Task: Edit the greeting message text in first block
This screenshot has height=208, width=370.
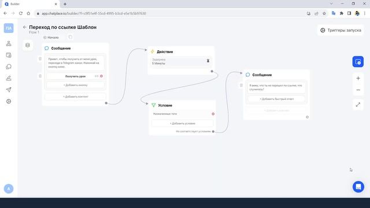Action: click(75, 63)
